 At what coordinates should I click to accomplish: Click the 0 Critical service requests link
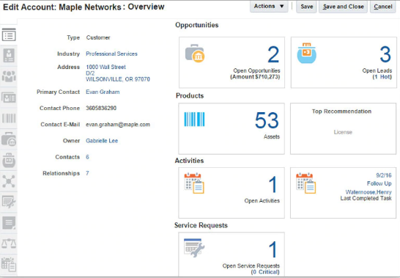pyautogui.click(x=265, y=272)
